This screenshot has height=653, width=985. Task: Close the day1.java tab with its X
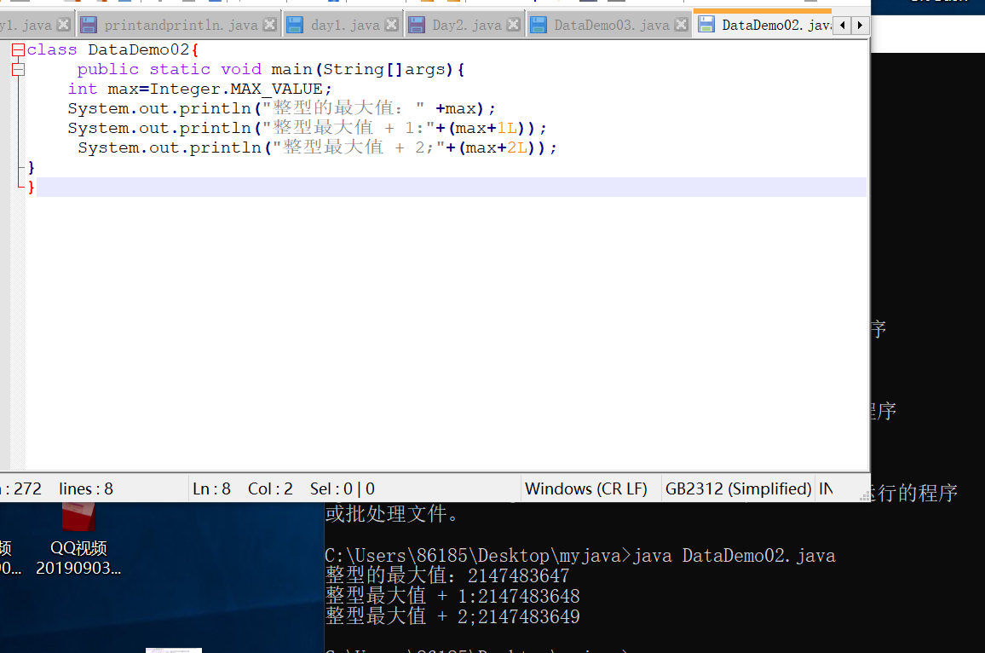[391, 25]
